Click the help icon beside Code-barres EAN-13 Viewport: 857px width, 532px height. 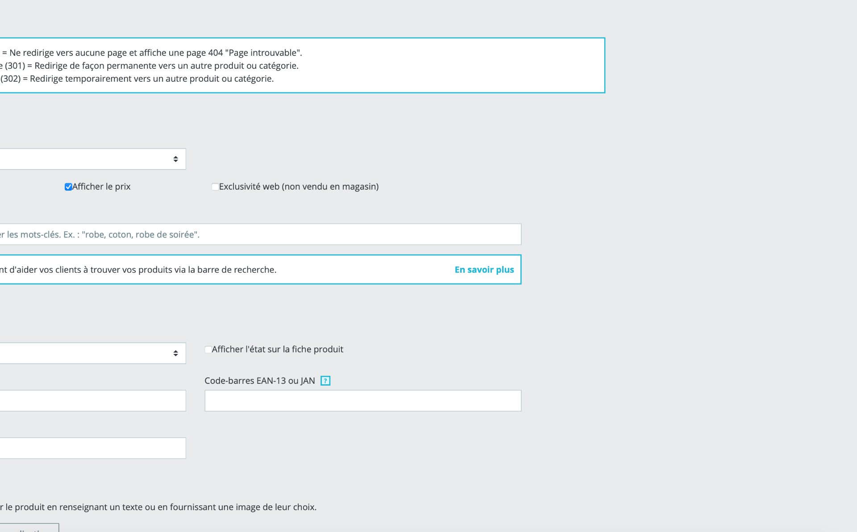[325, 381]
